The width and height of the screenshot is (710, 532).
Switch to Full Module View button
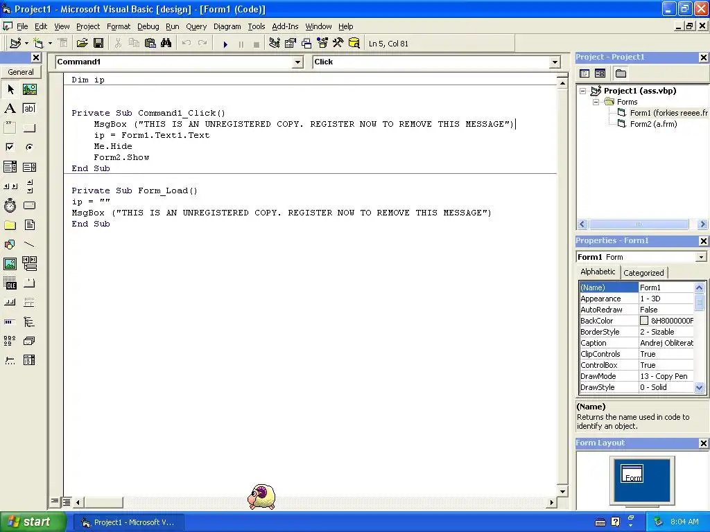point(67,502)
